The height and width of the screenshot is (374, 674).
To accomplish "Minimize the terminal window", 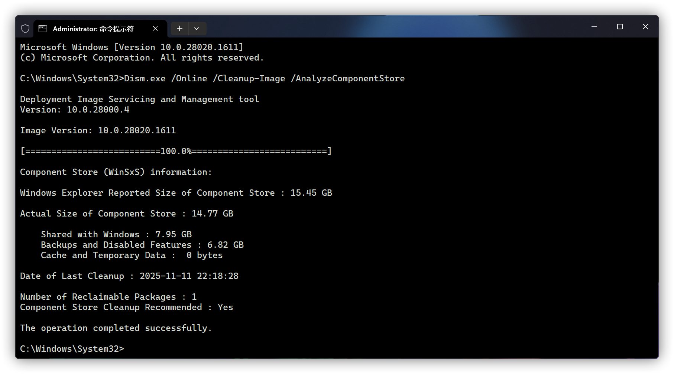I will pos(594,27).
